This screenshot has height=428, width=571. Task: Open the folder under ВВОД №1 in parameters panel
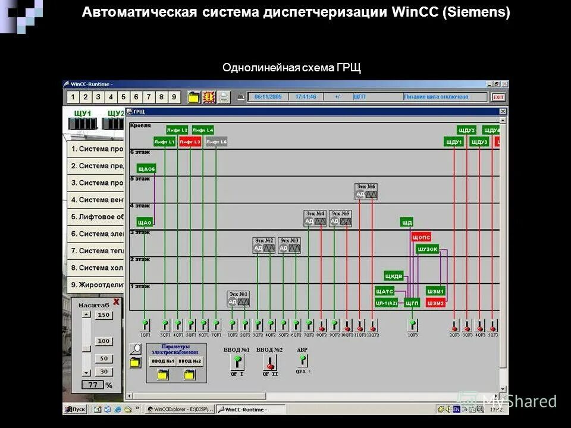coord(163,375)
